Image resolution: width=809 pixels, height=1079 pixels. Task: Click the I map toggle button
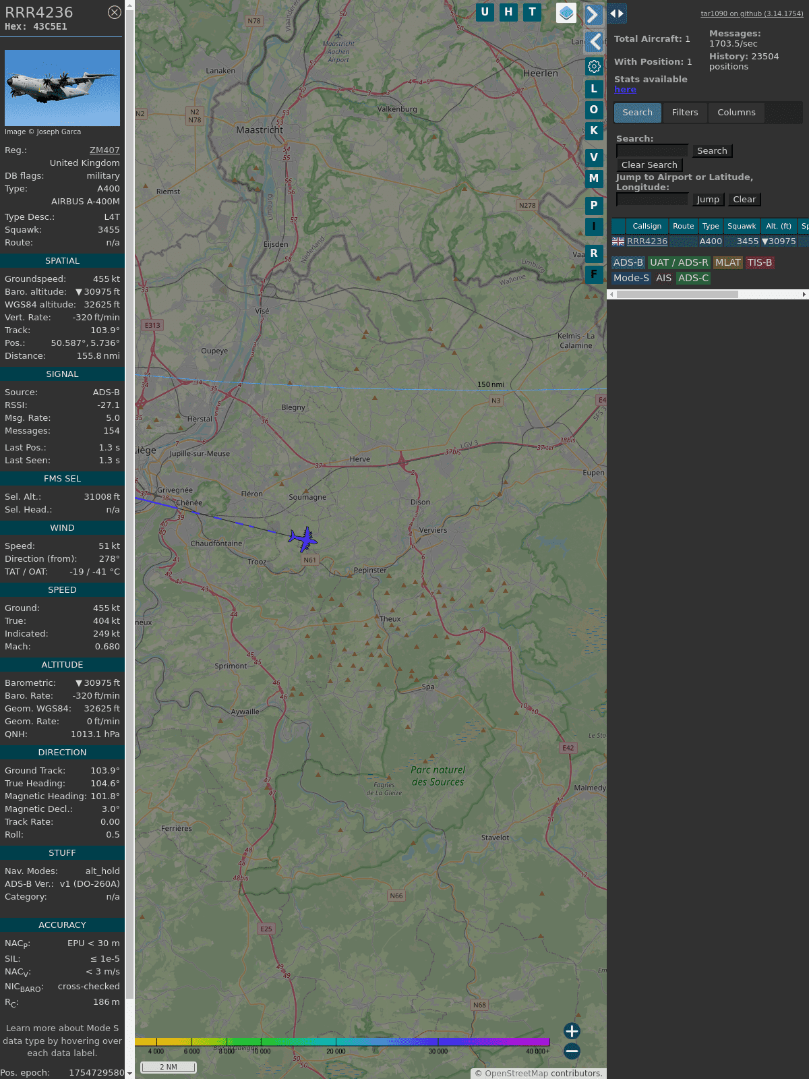click(594, 226)
